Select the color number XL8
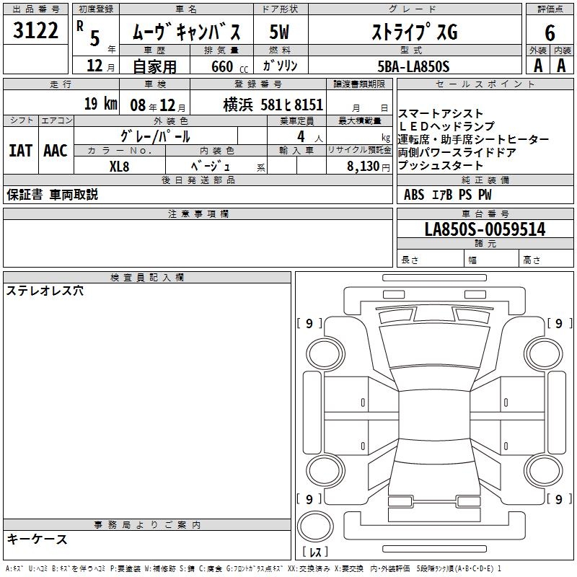This screenshot has width=577, height=577. [119, 165]
